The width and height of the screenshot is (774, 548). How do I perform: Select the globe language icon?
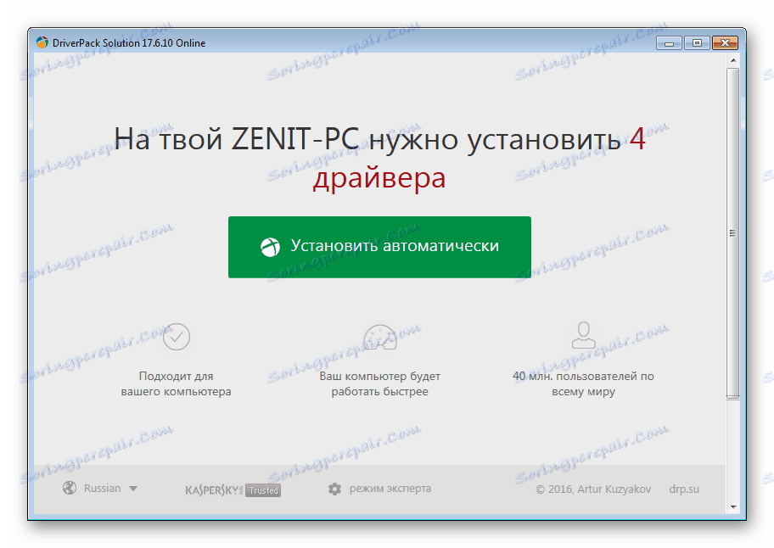[x=68, y=488]
